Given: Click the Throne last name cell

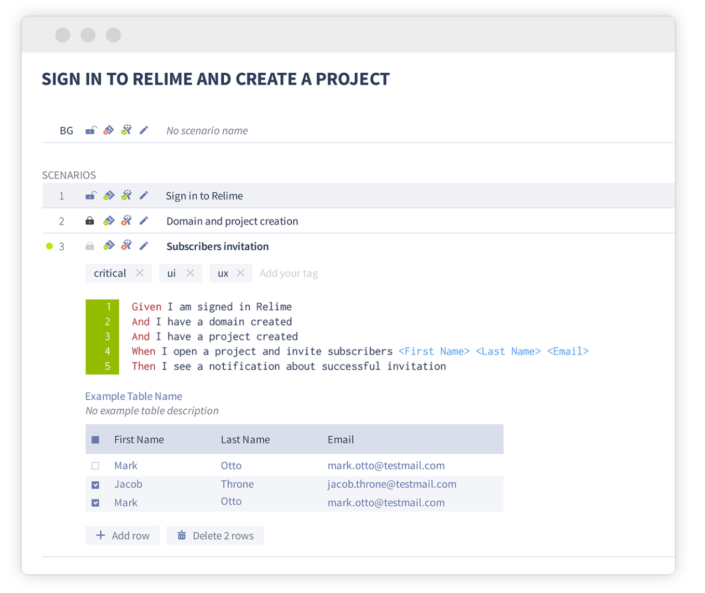Looking at the screenshot, I should pos(237,484).
